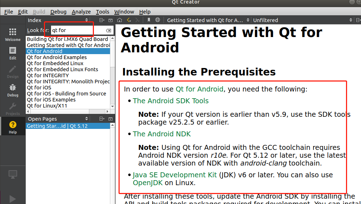Go to the help Home page
Viewport: 361px width, 204px height.
point(120,20)
